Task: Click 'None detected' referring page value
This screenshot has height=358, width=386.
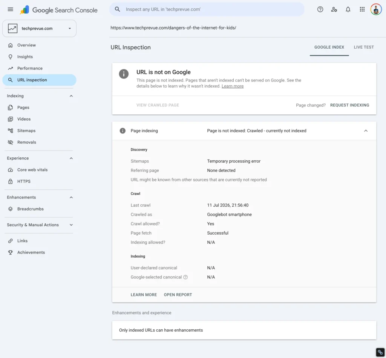Action: 221,171
